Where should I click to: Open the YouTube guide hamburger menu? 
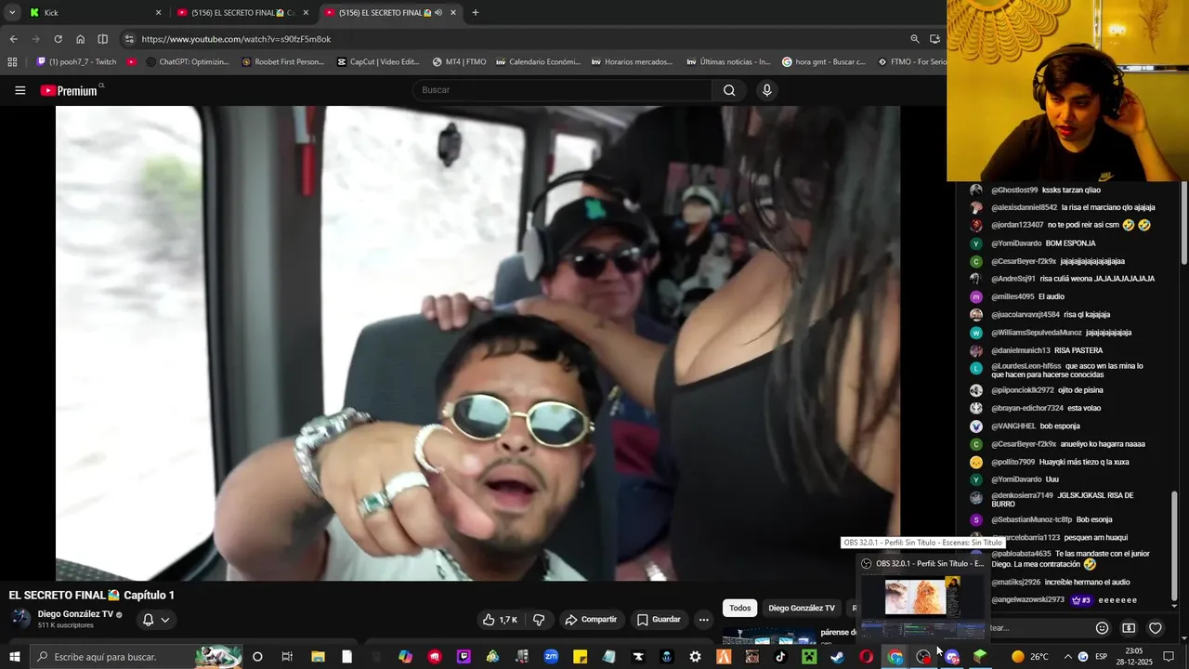click(x=20, y=90)
